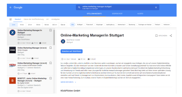Viewport: 182px width, 97px height.
Task: Click the job list vertical scrollbar
Action: tap(54, 37)
